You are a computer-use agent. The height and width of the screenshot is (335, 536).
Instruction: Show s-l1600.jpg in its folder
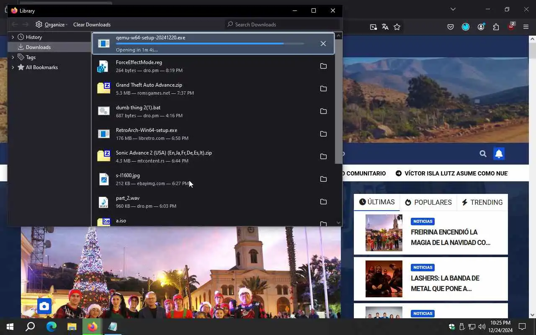[x=323, y=179]
